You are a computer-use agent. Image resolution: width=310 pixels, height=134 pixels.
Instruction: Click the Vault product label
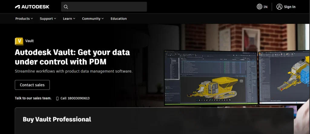[29, 41]
